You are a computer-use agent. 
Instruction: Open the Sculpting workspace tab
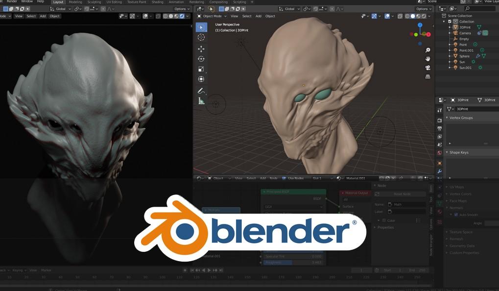click(x=94, y=2)
